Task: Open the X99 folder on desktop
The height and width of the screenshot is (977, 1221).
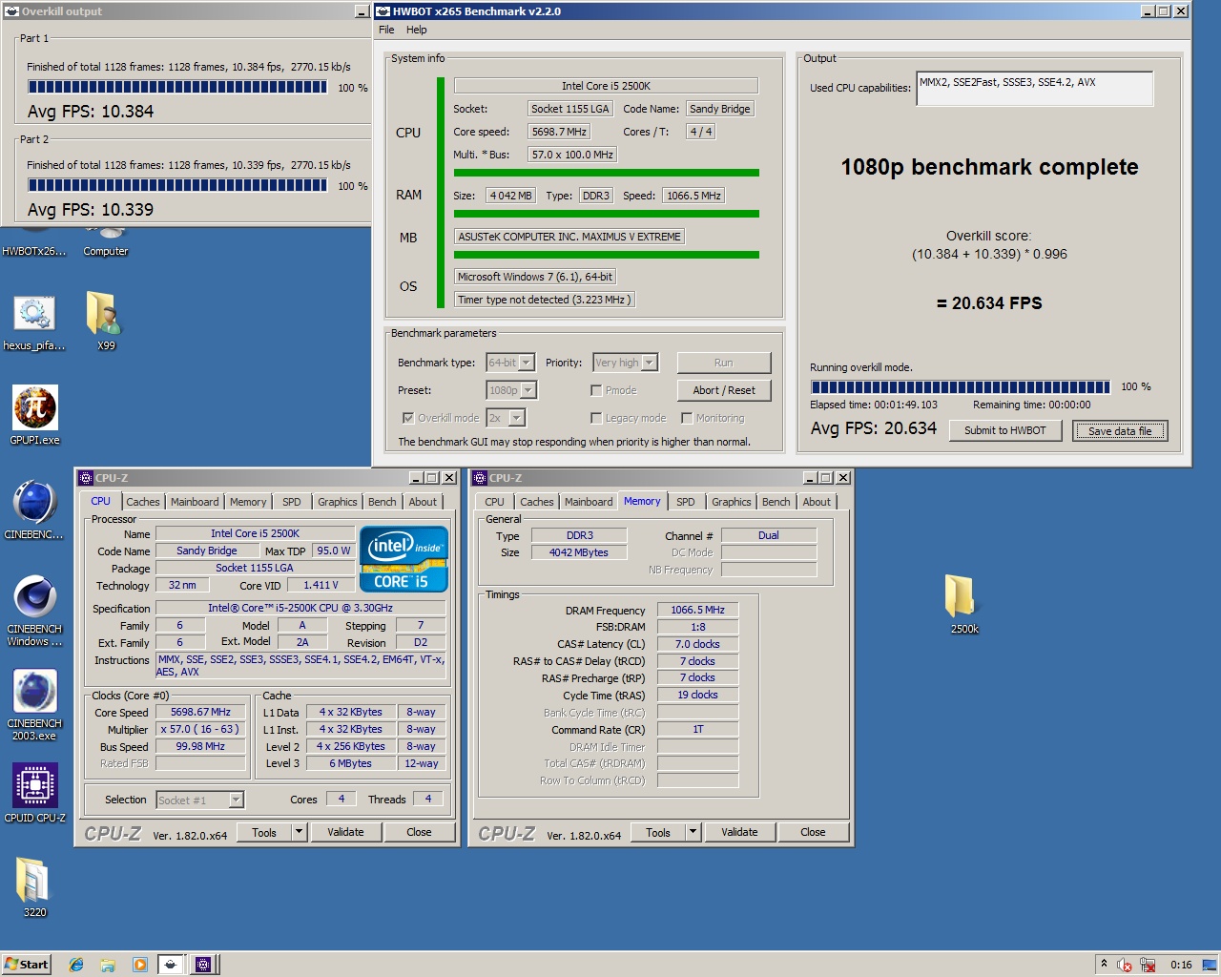Action: 106,321
